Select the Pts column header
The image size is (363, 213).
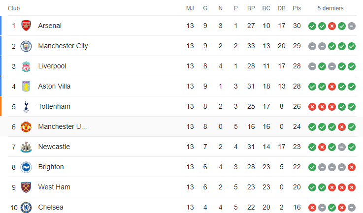297,8
